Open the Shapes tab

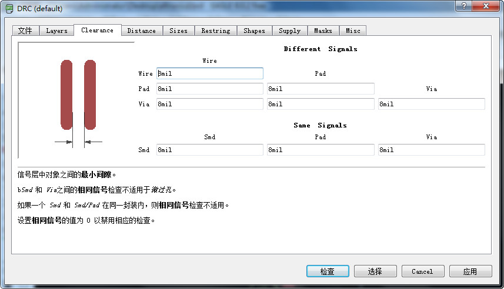[254, 31]
